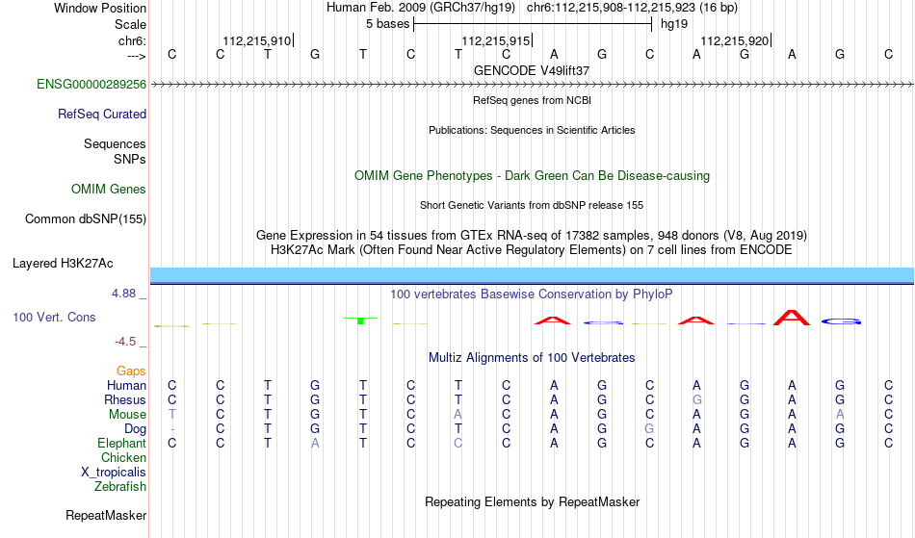Click the OMIM Gene Phenotypes track title
The image size is (915, 538).
click(533, 176)
